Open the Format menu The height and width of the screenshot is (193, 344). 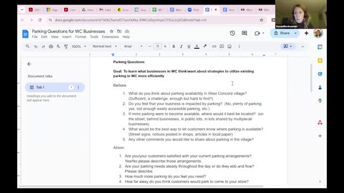(81, 37)
